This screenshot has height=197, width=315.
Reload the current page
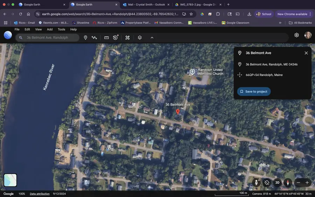click(x=21, y=14)
